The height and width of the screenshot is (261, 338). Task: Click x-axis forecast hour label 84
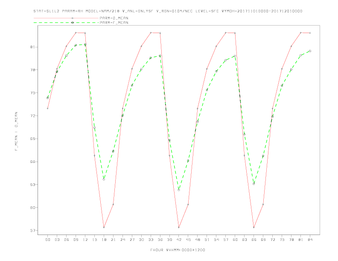[x=310, y=240]
